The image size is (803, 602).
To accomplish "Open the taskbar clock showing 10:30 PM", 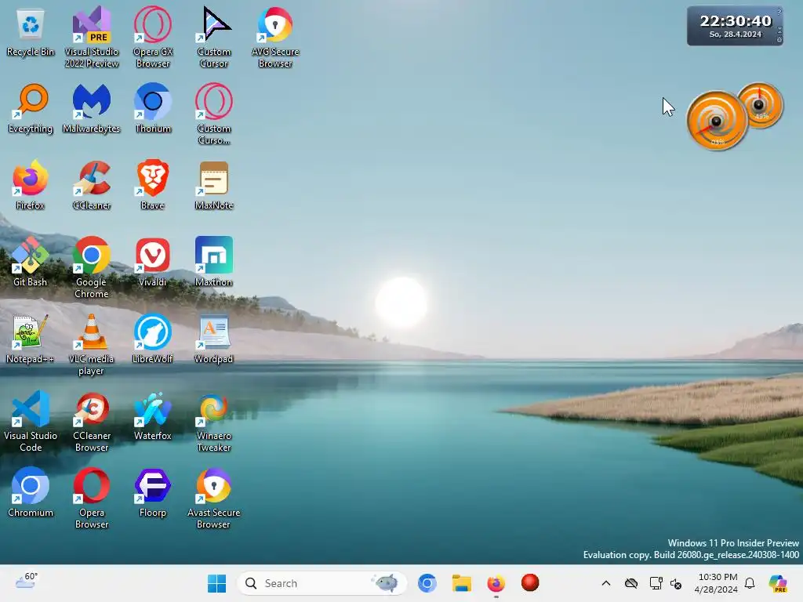I will tap(717, 583).
